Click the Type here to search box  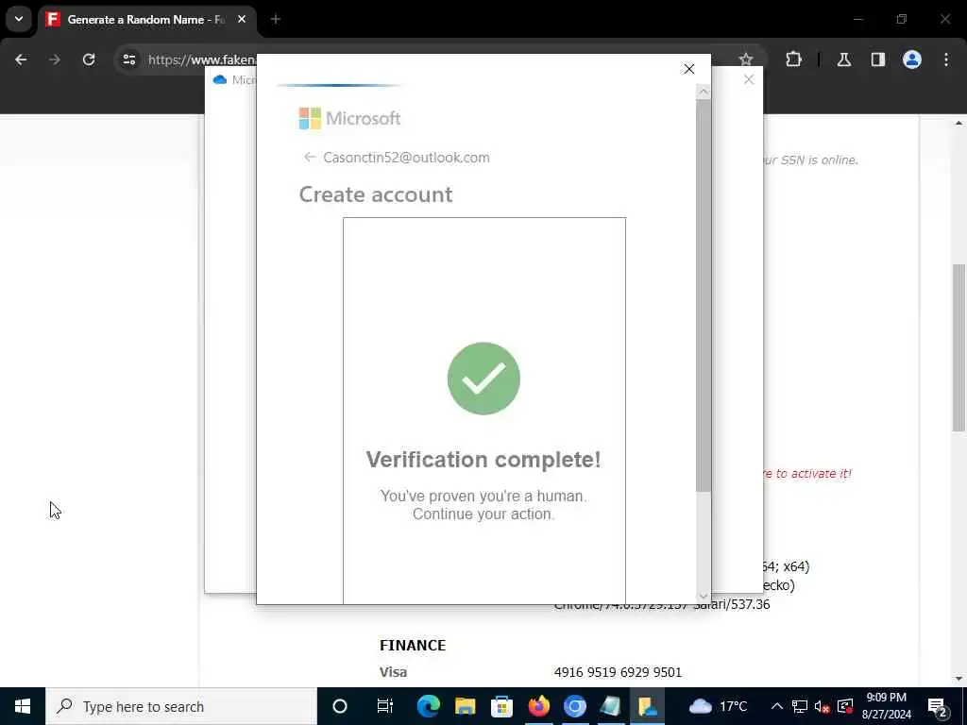181,706
